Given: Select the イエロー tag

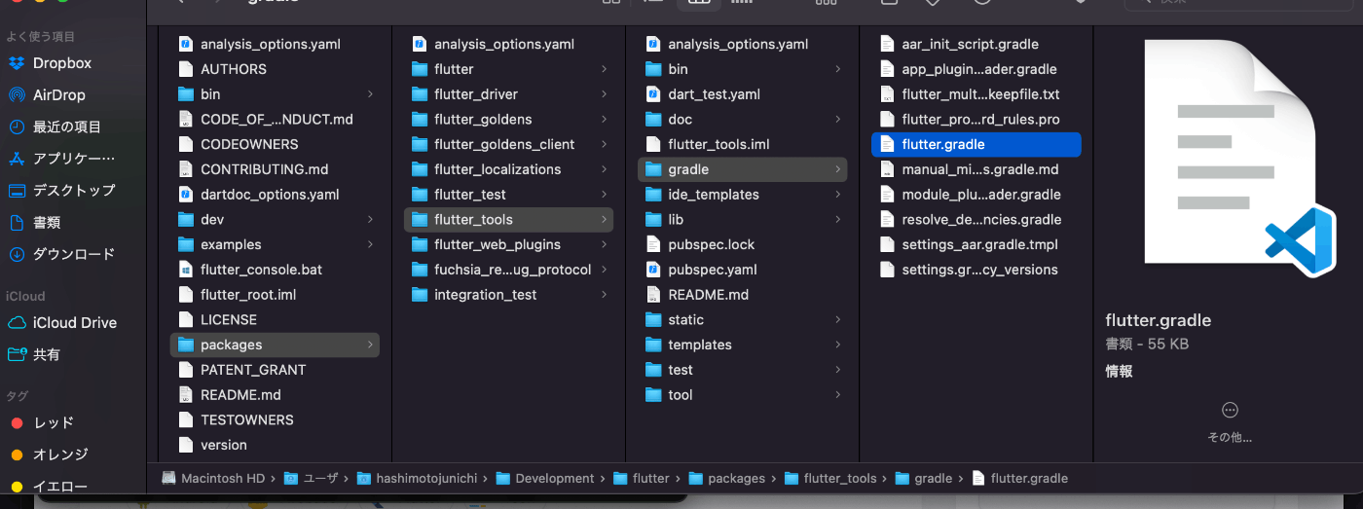Looking at the screenshot, I should click(60, 487).
